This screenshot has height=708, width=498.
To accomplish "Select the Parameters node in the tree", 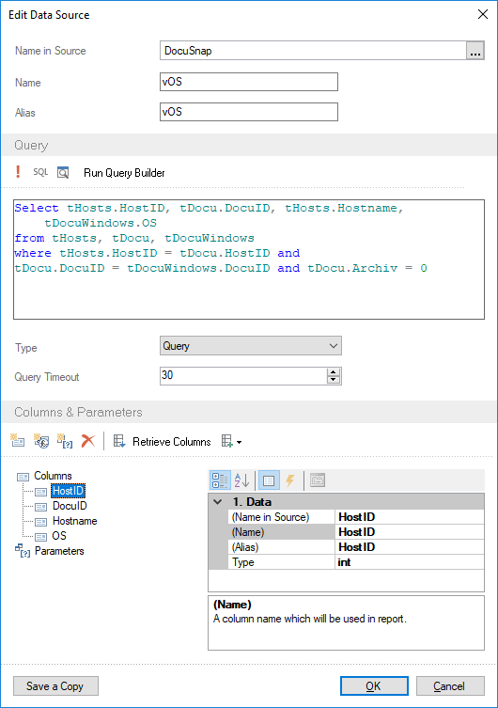I will tap(59, 551).
